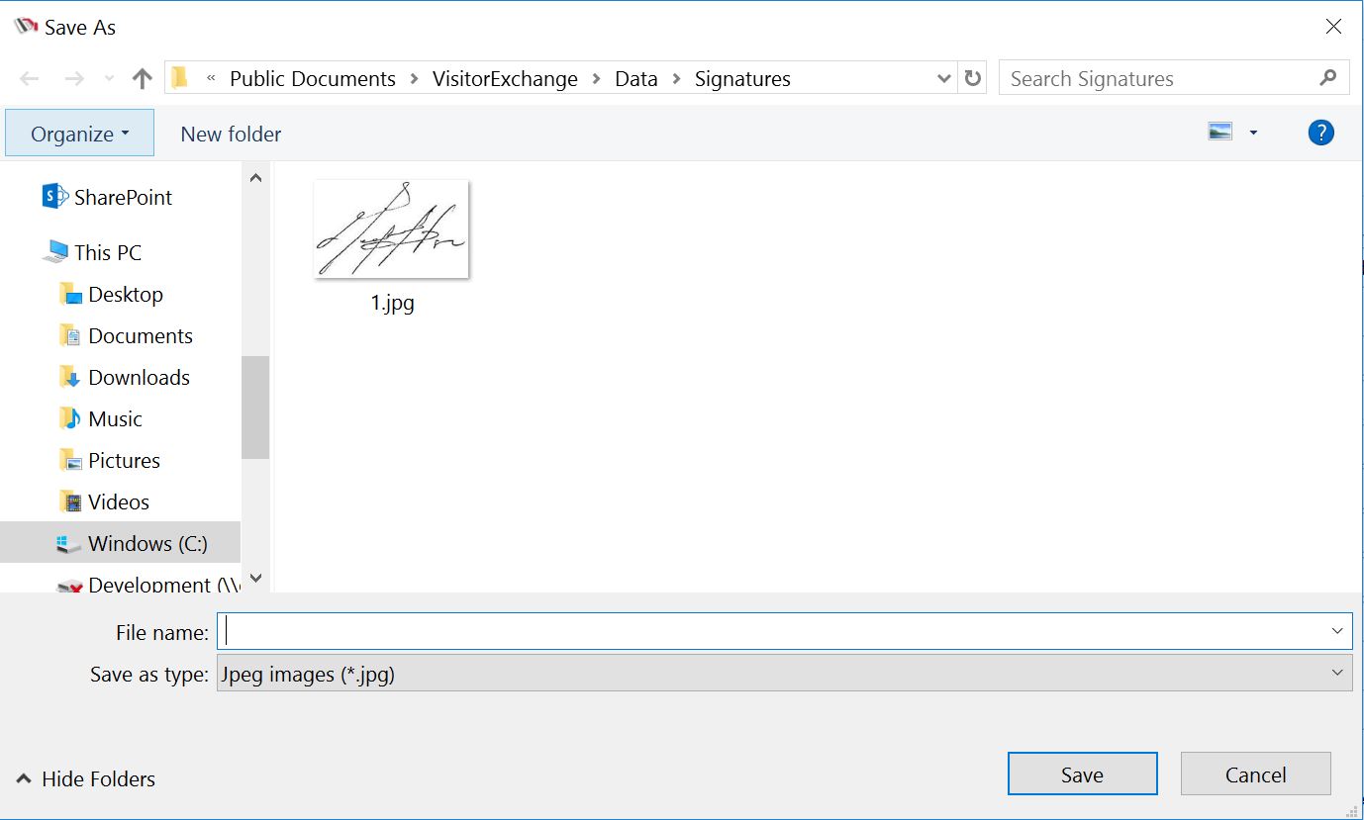Go back to previous folder
This screenshot has height=820, width=1364.
tap(30, 79)
